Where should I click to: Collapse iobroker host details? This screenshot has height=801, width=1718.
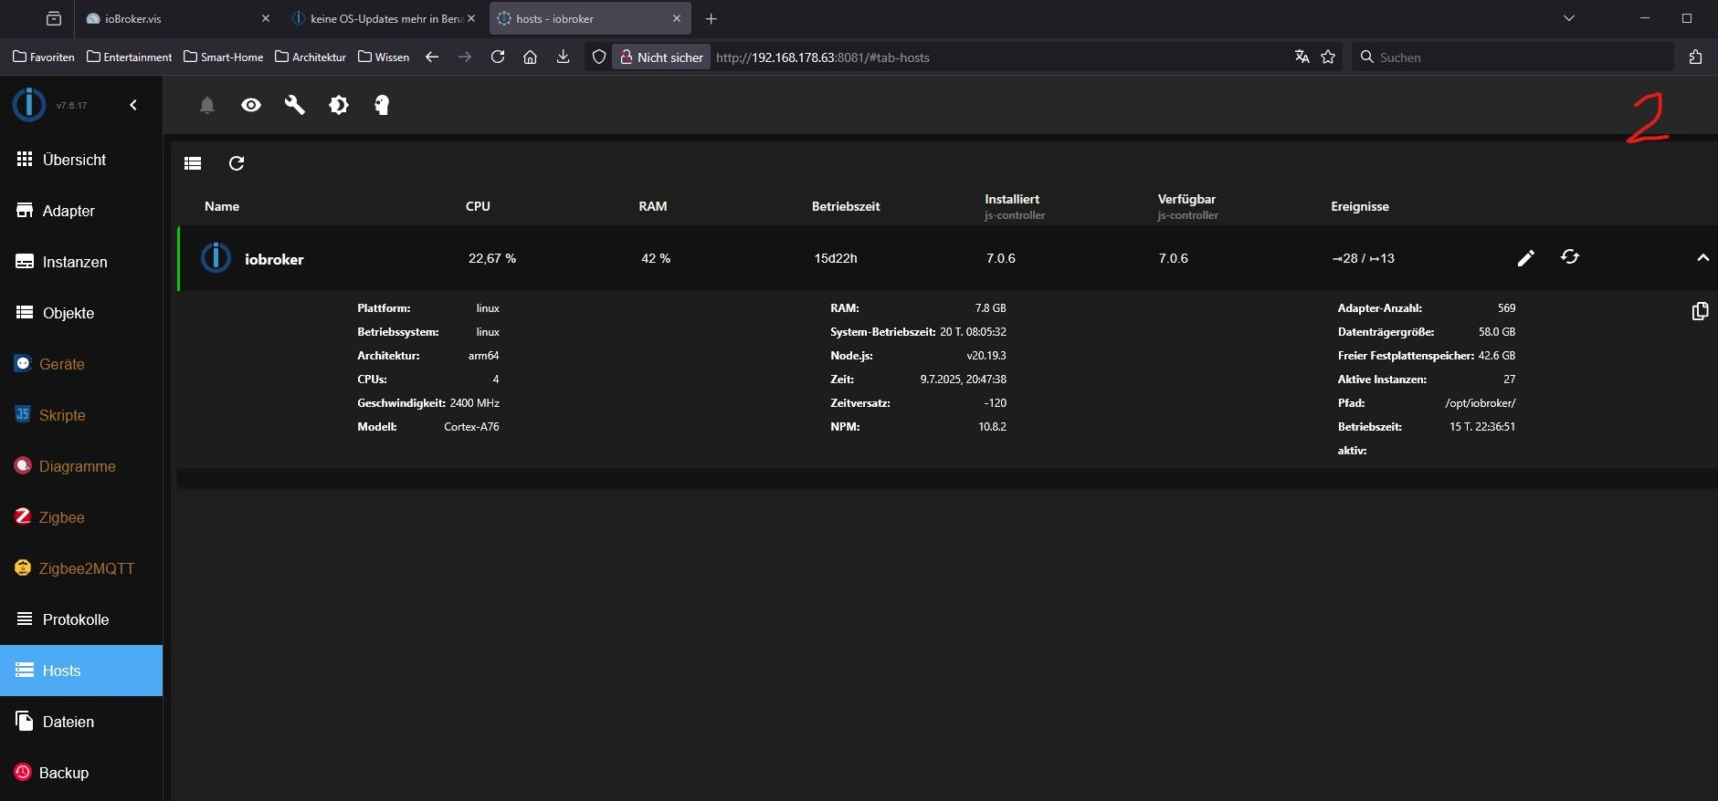coord(1702,258)
